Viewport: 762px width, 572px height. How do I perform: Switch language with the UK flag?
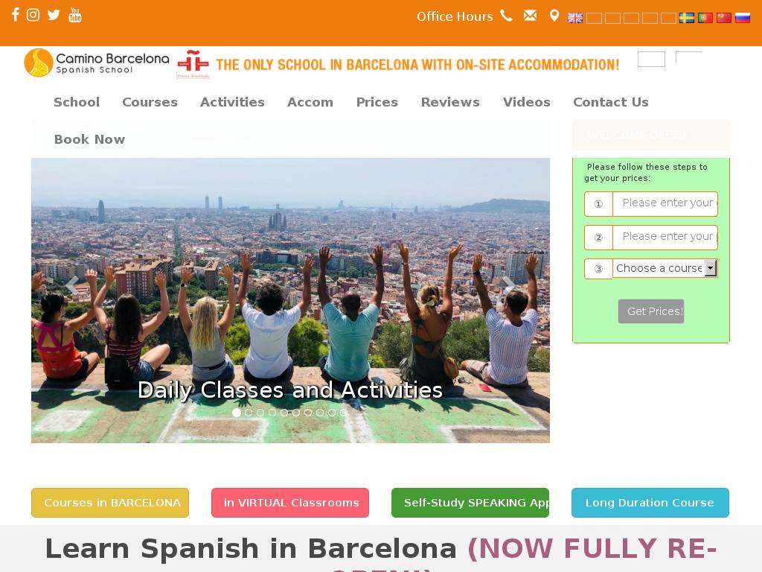point(575,18)
